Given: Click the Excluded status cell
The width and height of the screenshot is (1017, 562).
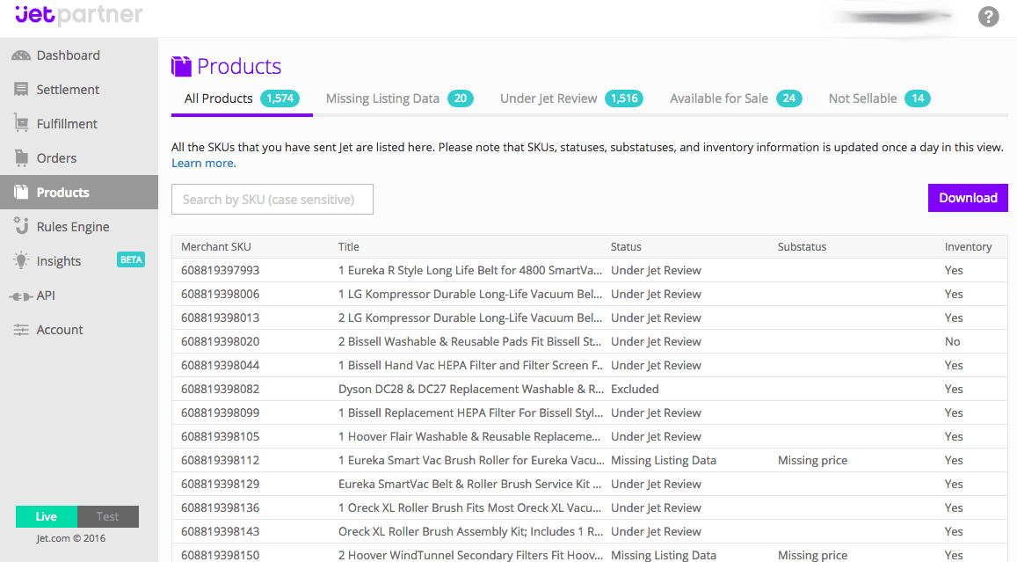Looking at the screenshot, I should pos(635,389).
